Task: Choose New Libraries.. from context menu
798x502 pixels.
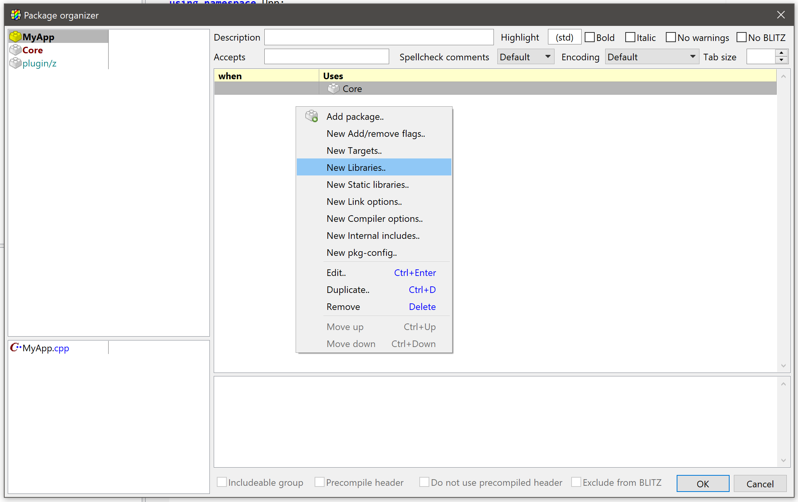Action: click(356, 167)
